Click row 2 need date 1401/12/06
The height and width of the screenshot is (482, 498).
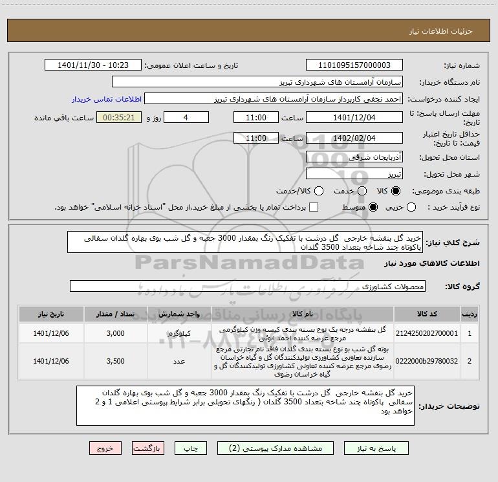point(51,361)
